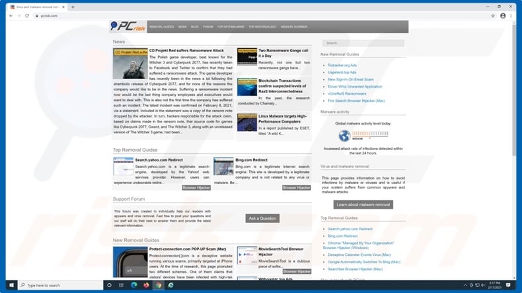The width and height of the screenshot is (522, 293).
Task: Switch to Chrome in the taskbar
Action: point(159,285)
